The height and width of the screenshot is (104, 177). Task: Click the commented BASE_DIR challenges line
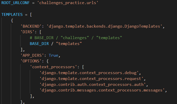coord(76,38)
